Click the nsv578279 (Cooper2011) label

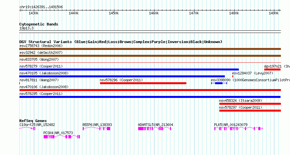(x=41, y=67)
